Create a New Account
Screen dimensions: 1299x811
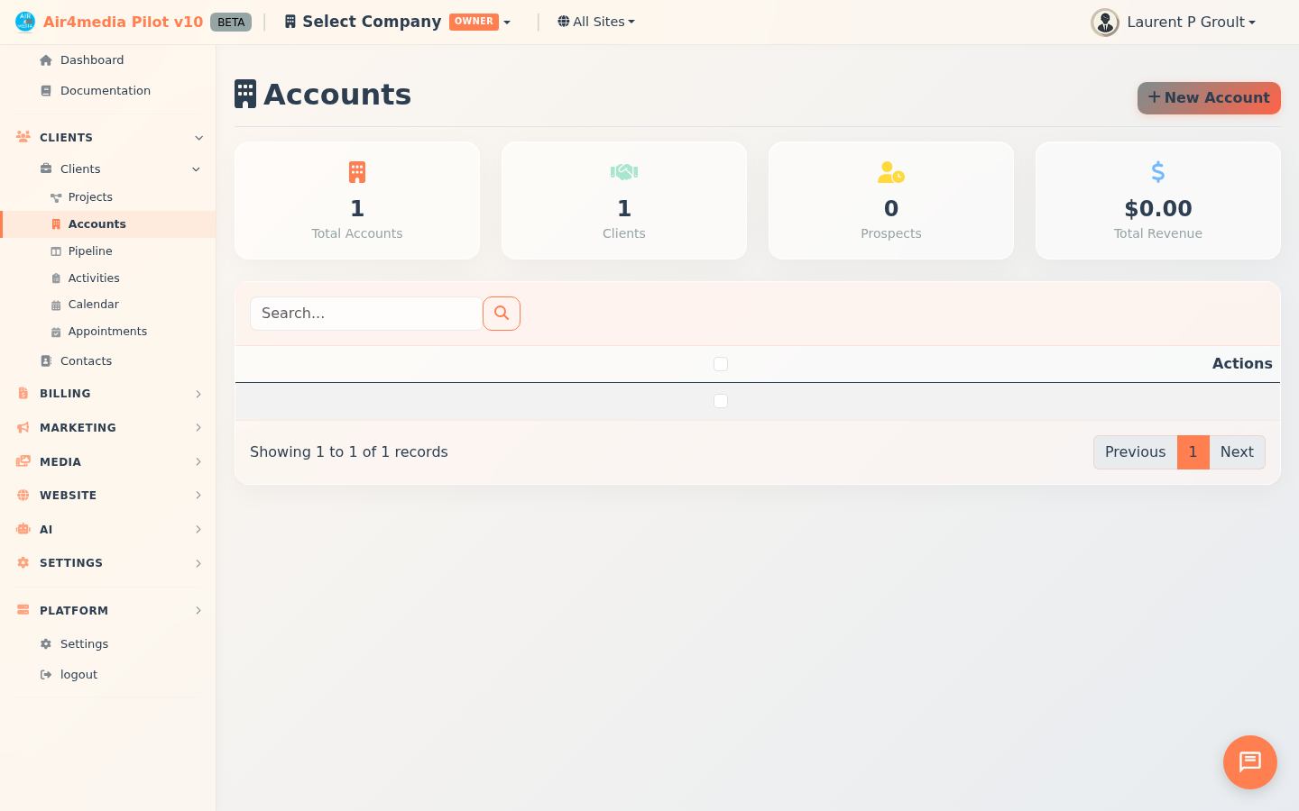[1209, 97]
